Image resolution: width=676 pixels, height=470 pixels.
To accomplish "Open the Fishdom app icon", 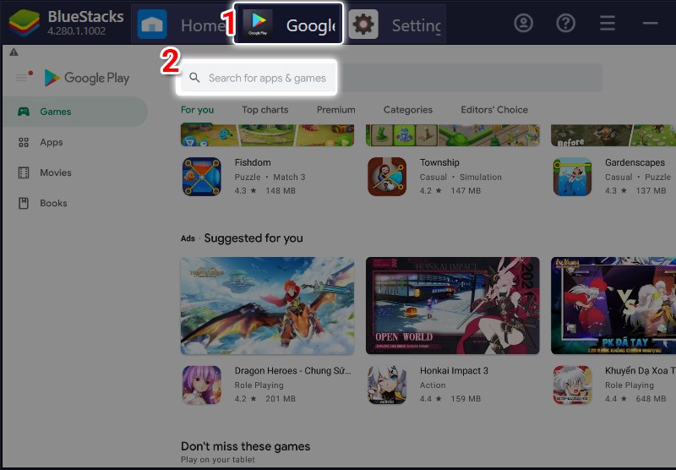I will 202,177.
